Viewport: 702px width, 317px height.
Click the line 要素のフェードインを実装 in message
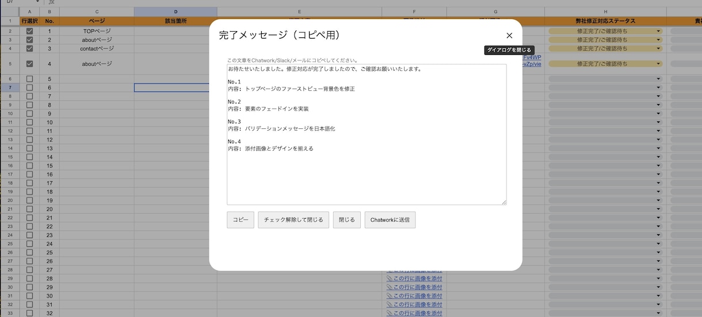click(x=277, y=109)
